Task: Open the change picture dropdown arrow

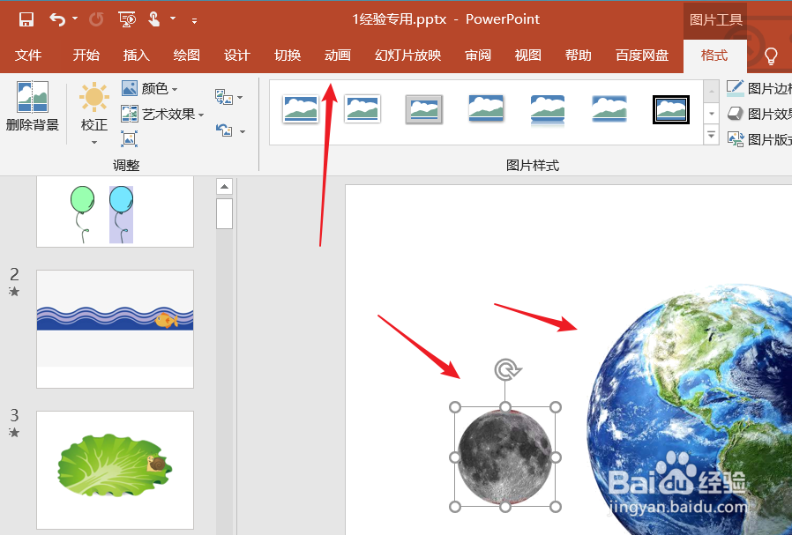Action: [240, 97]
